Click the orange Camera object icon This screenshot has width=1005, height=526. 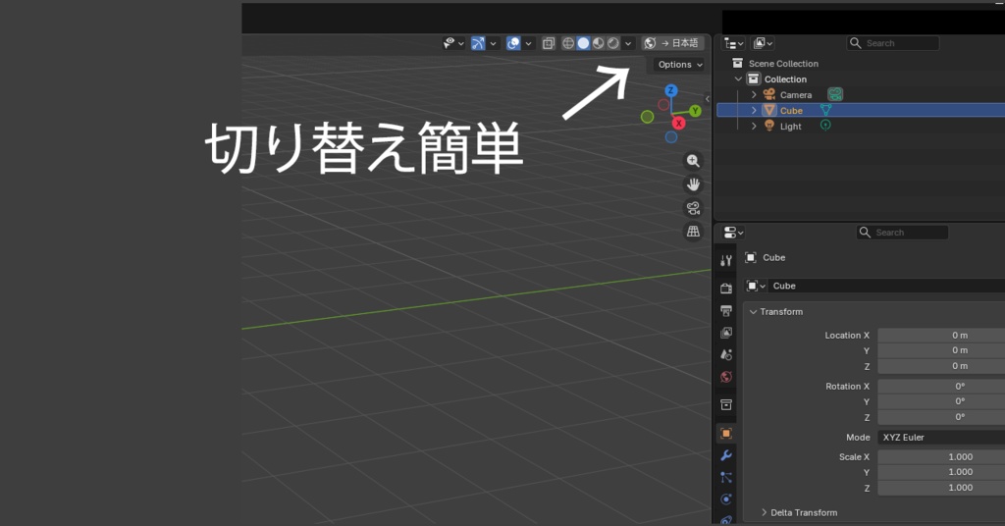pos(769,95)
